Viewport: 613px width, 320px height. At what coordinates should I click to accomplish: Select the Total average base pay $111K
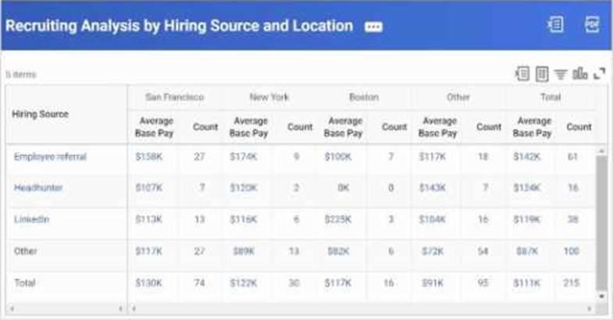click(526, 283)
